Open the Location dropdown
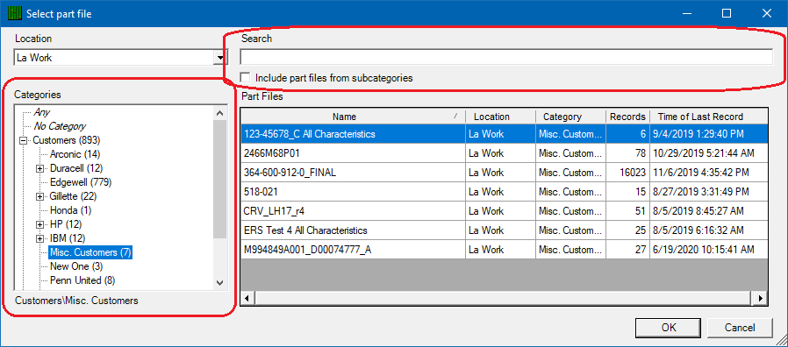Screen dimensions: 788x347 (219, 58)
